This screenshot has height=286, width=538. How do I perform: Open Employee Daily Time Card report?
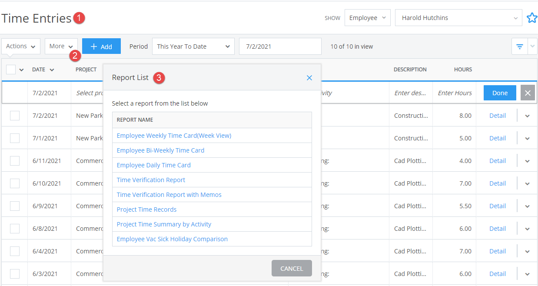pos(153,165)
